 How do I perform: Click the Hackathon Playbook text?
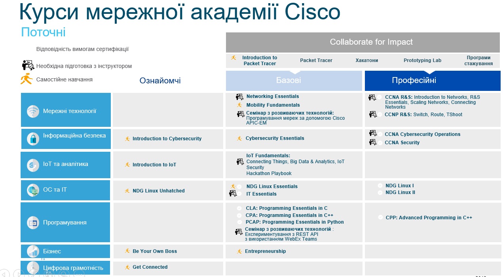click(x=269, y=173)
